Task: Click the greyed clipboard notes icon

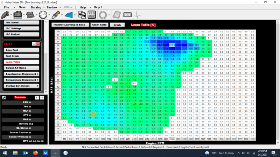Action: click(x=117, y=15)
